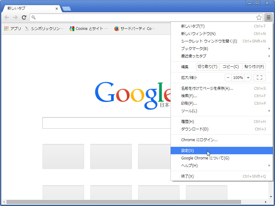Expand the ブックマーク(B) submenu
This screenshot has height=206, width=275.
click(x=222, y=48)
